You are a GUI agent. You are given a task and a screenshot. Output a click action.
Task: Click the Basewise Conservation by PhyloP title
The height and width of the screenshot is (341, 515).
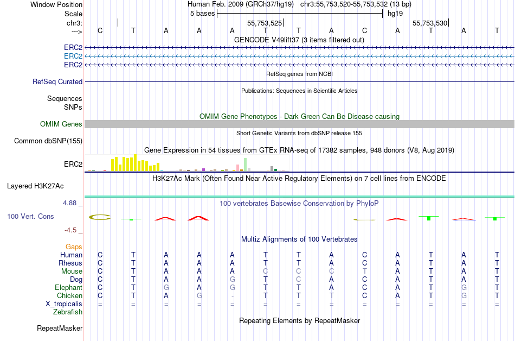(299, 204)
